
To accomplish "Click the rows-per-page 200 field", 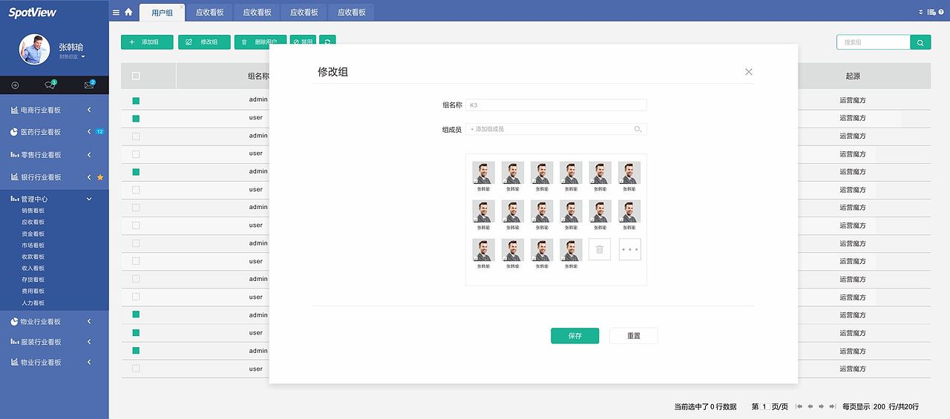I will pos(879,406).
